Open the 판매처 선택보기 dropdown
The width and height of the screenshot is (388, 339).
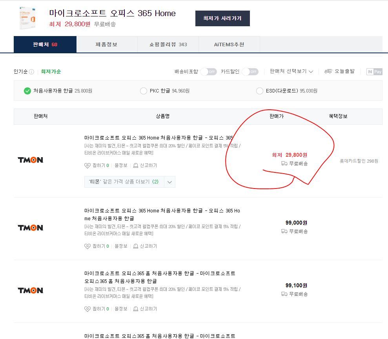point(291,71)
